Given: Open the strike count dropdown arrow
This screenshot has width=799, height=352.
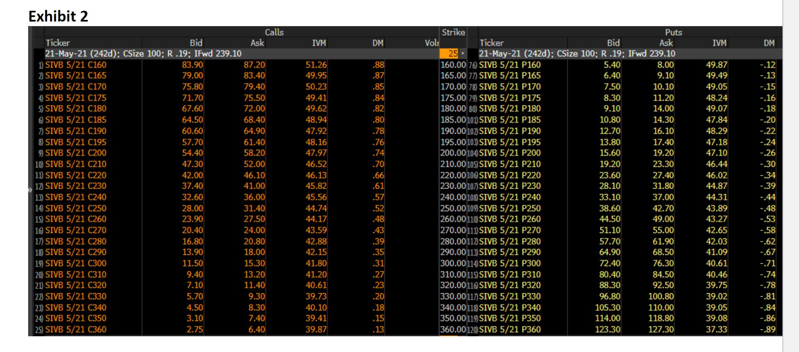Looking at the screenshot, I should tap(463, 53).
